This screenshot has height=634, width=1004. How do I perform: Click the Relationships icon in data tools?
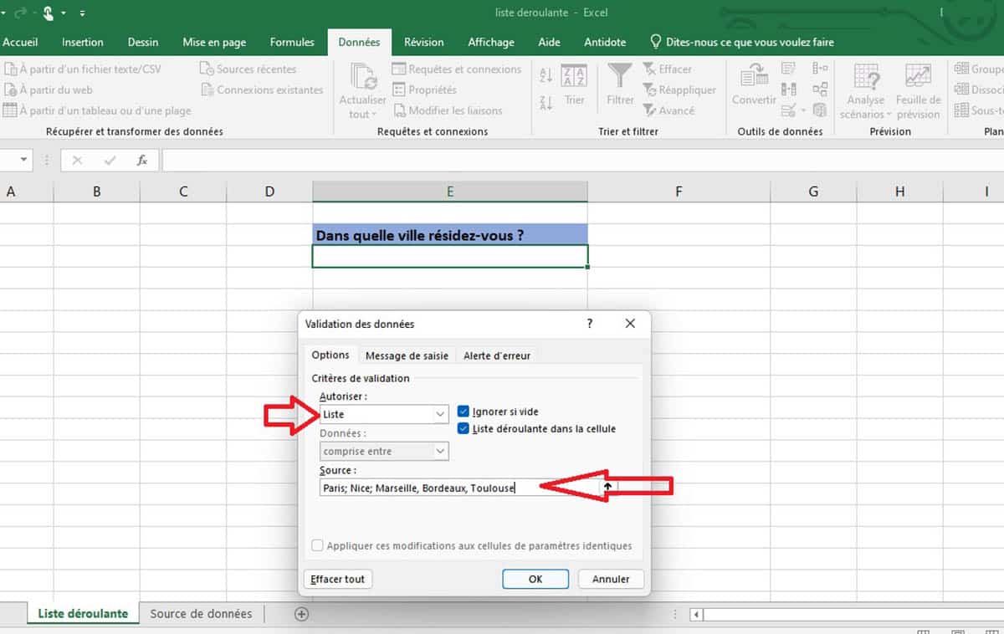coord(820,89)
